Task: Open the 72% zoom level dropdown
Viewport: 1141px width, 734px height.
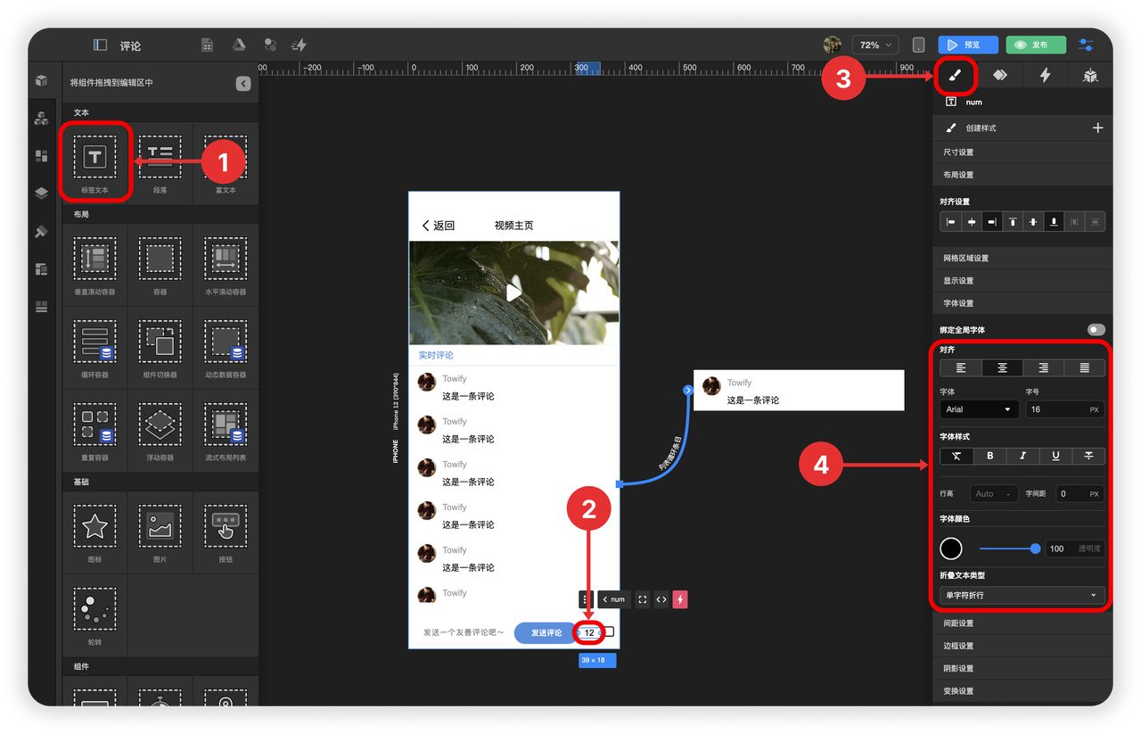Action: pos(874,45)
